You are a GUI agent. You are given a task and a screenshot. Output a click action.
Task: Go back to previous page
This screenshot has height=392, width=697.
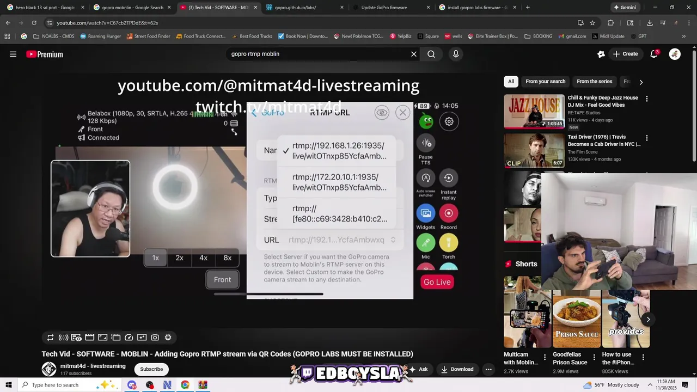pos(8,23)
